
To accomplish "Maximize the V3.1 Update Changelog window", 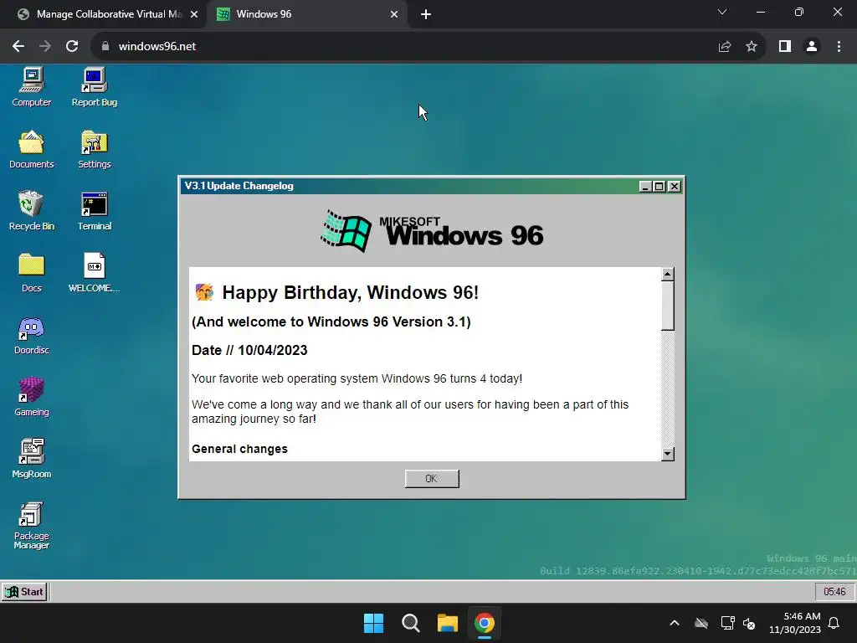I will click(x=659, y=187).
